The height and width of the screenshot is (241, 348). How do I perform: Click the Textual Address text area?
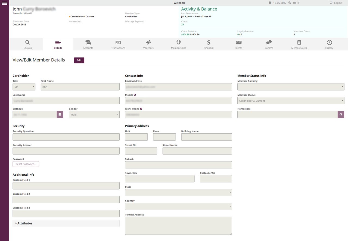(178, 226)
